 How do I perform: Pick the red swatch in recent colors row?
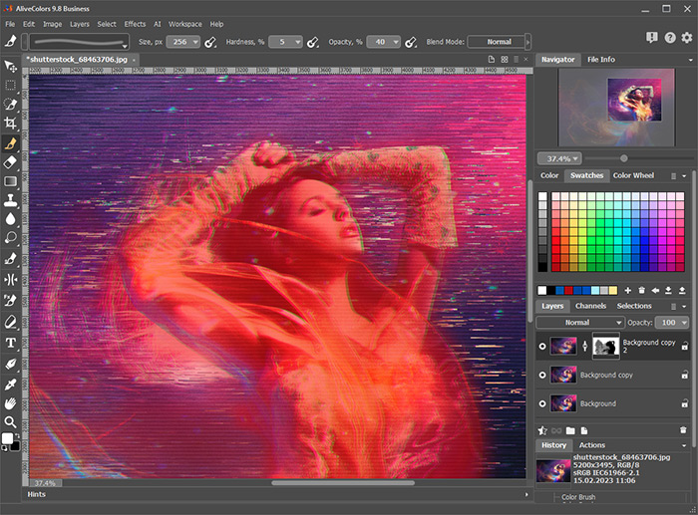568,291
